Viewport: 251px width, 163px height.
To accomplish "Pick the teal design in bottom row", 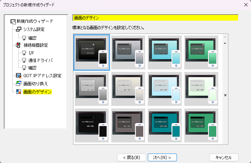I will click(165, 125).
